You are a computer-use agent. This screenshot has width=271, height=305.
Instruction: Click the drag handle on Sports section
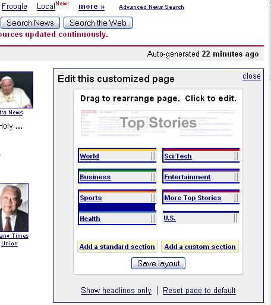tap(153, 198)
